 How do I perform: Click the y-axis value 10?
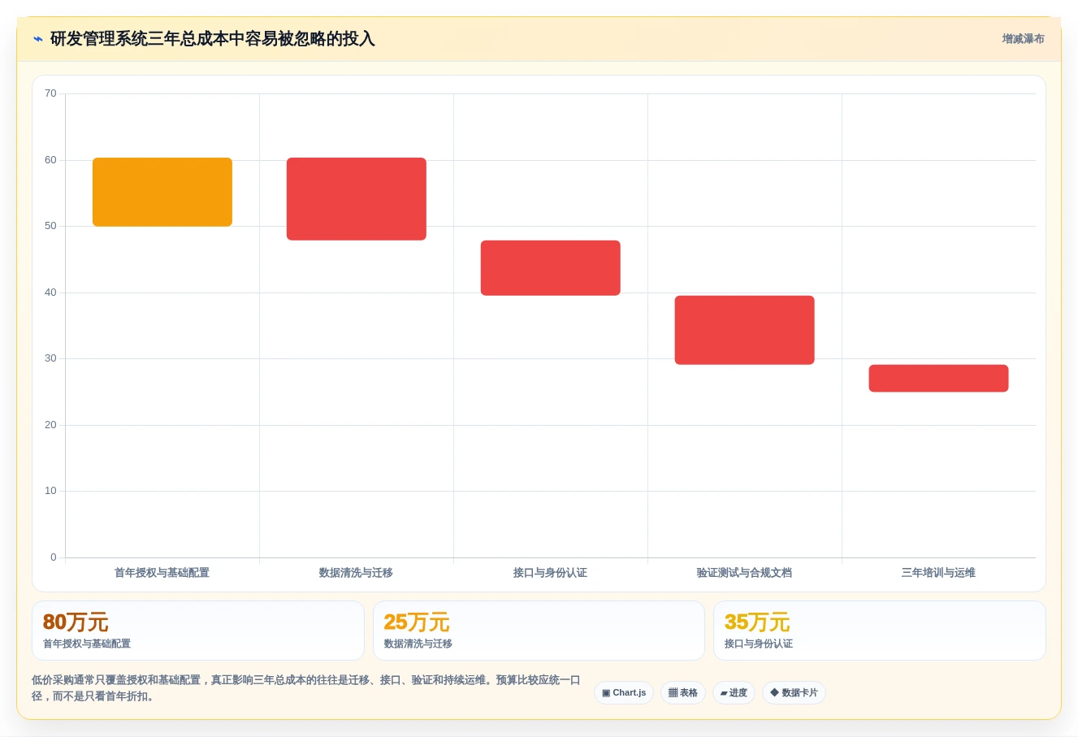(x=50, y=491)
